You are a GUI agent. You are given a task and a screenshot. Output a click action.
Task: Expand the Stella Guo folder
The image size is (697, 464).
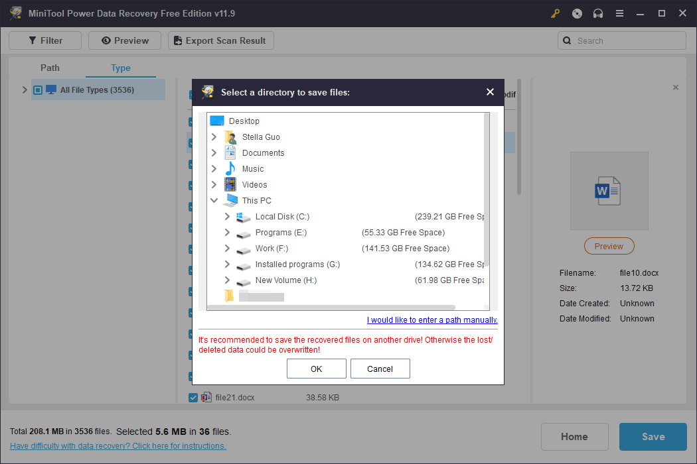click(x=214, y=137)
